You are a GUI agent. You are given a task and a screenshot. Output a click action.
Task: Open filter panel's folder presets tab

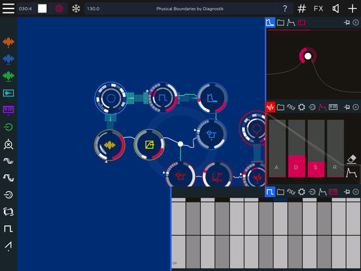[281, 22]
